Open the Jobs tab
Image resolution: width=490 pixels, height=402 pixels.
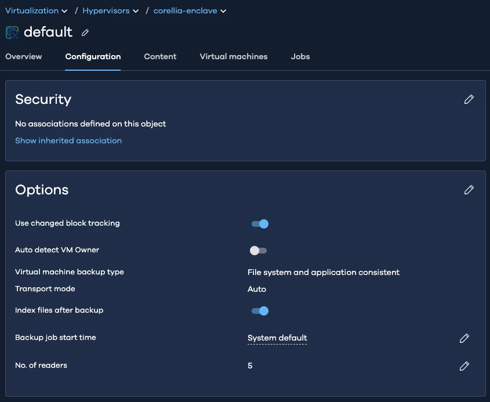(x=300, y=57)
